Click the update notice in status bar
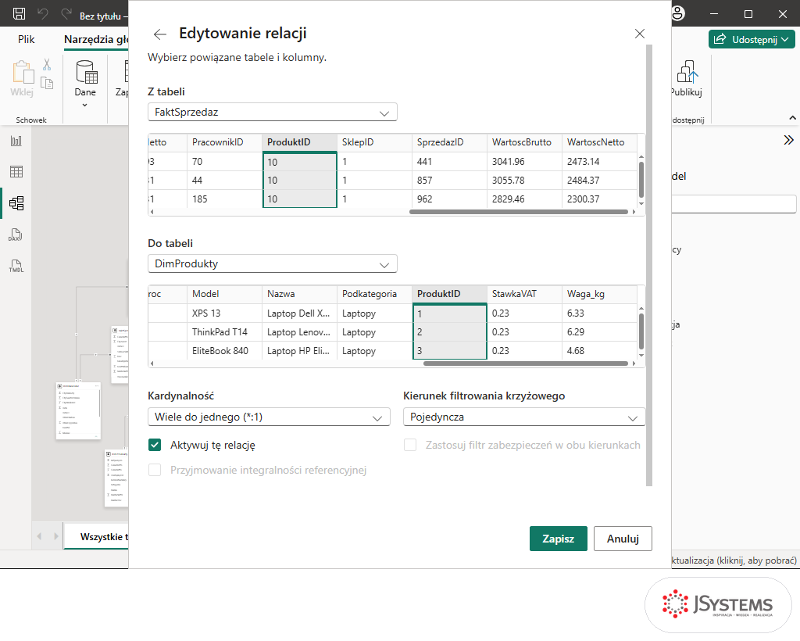The width and height of the screenshot is (800, 641). coord(734,560)
